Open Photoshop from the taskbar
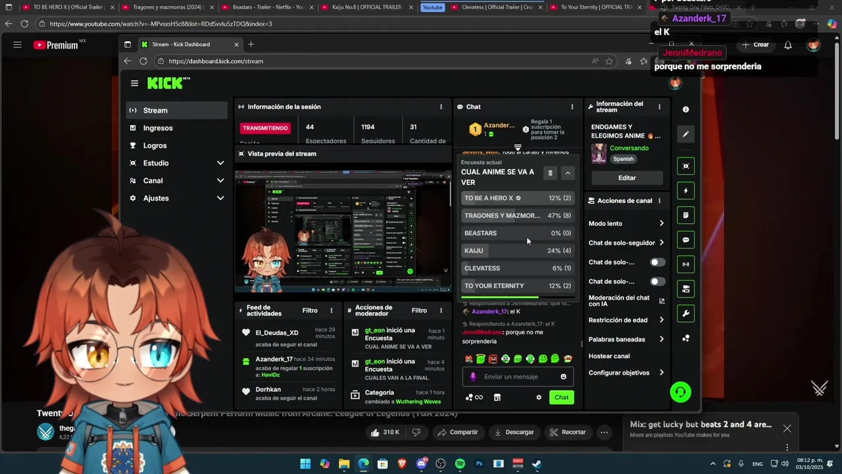 click(x=479, y=463)
